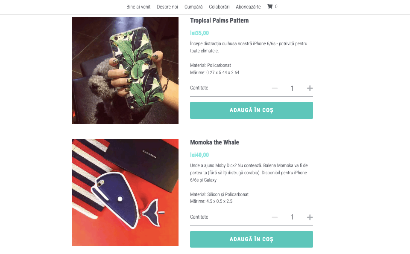The width and height of the screenshot is (410, 254).
Task: Increase Momoka the Whale quantity with plus
Action: pos(310,217)
